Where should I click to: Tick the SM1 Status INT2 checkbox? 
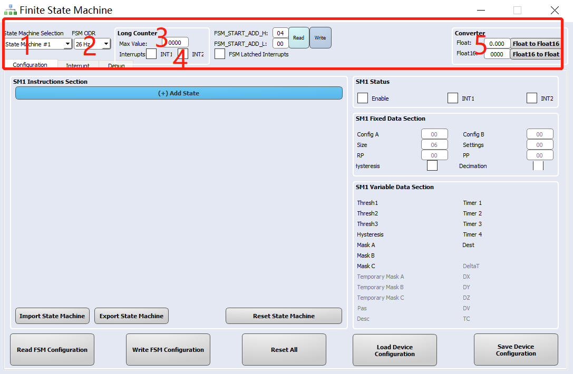point(532,98)
